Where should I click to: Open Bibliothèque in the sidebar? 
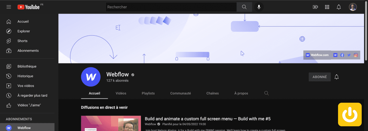coord(27,66)
